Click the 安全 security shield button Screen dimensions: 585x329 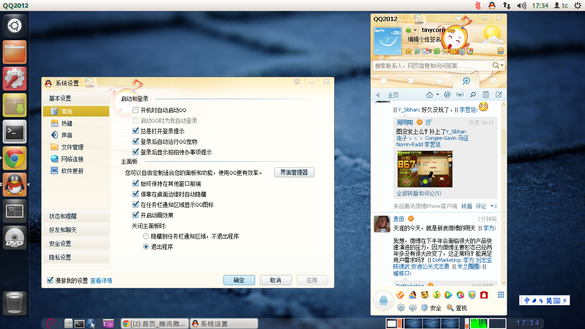click(x=431, y=308)
